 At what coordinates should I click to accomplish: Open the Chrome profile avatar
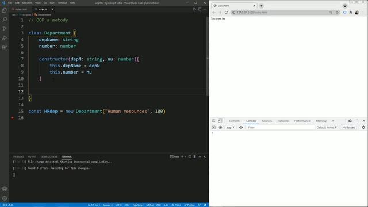click(x=356, y=13)
